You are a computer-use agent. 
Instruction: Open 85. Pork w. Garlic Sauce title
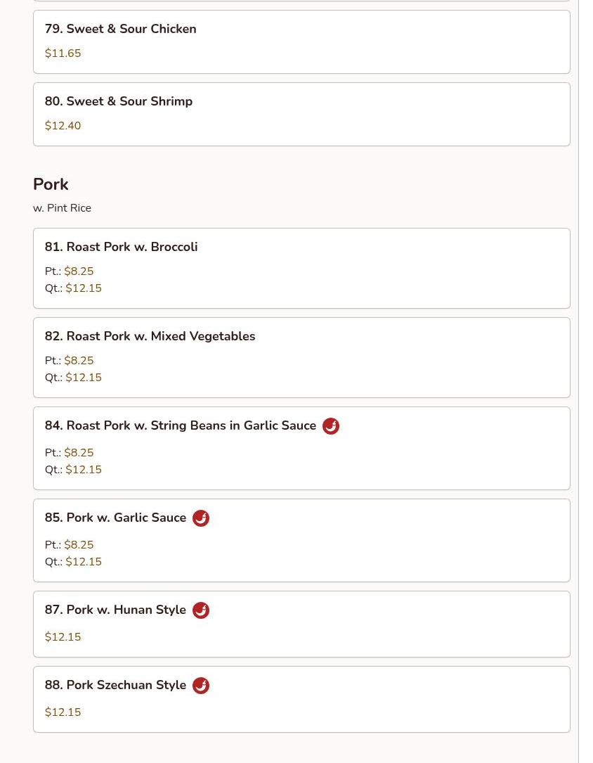[115, 518]
